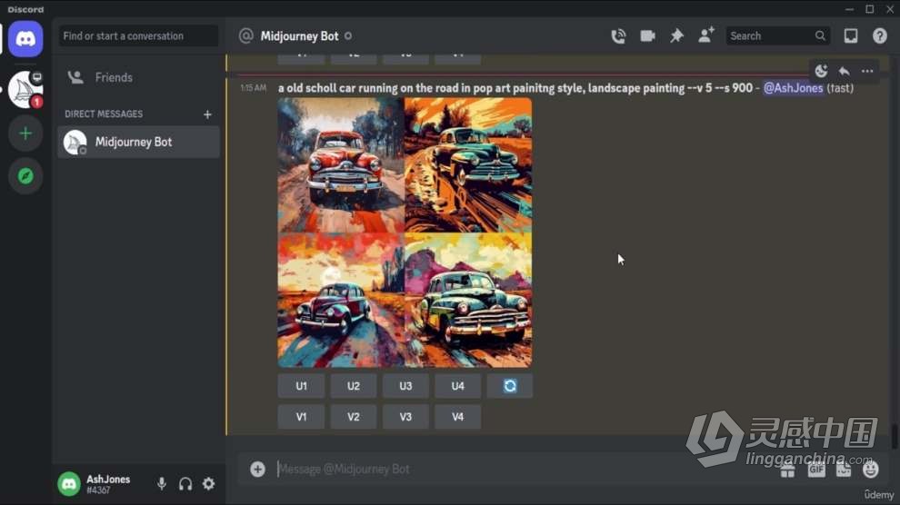
Task: Click DIRECT MESSAGES header label
Action: [x=104, y=114]
